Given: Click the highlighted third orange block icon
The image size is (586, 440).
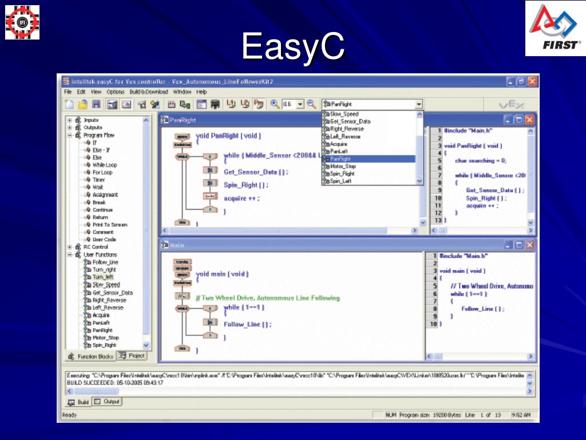Looking at the screenshot, I should point(259,104).
